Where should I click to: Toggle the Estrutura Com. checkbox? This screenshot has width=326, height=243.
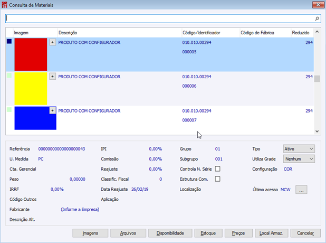pyautogui.click(x=217, y=179)
